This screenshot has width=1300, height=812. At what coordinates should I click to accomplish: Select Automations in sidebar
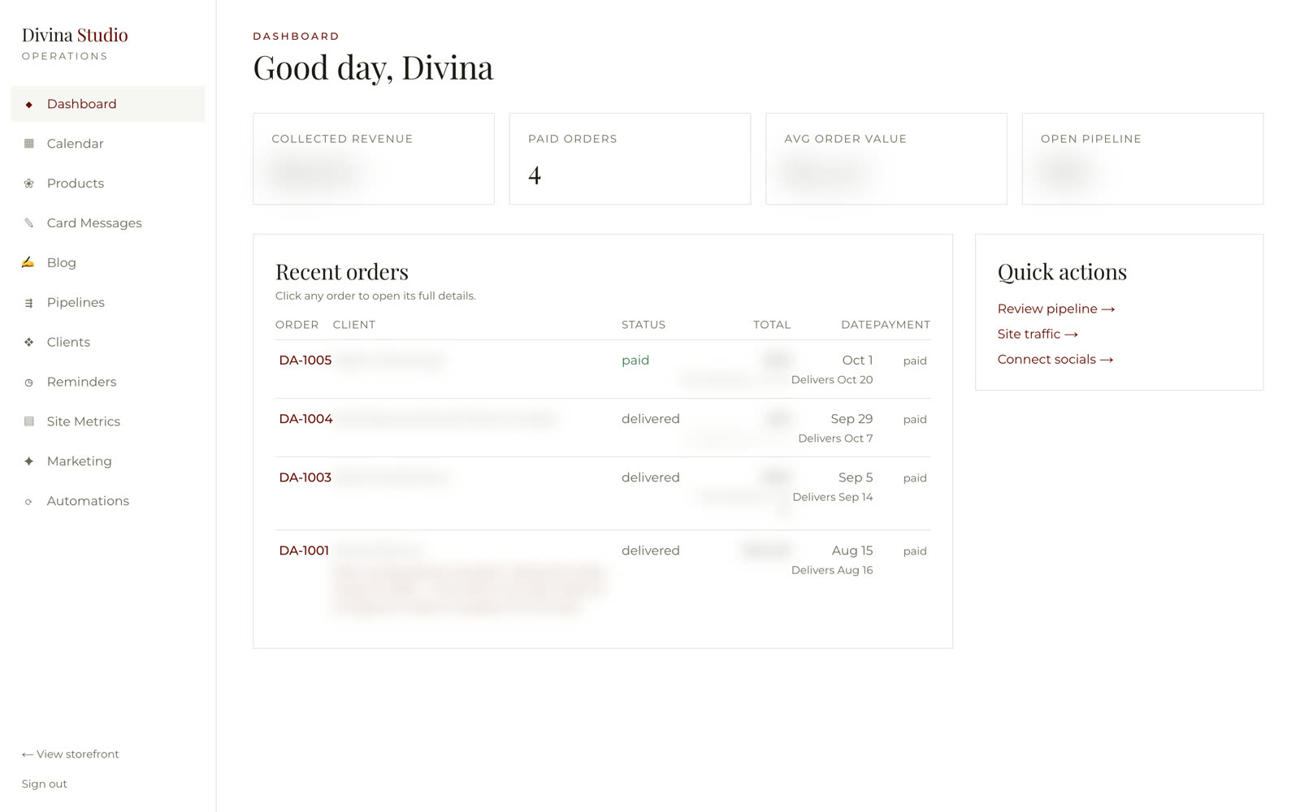click(108, 501)
